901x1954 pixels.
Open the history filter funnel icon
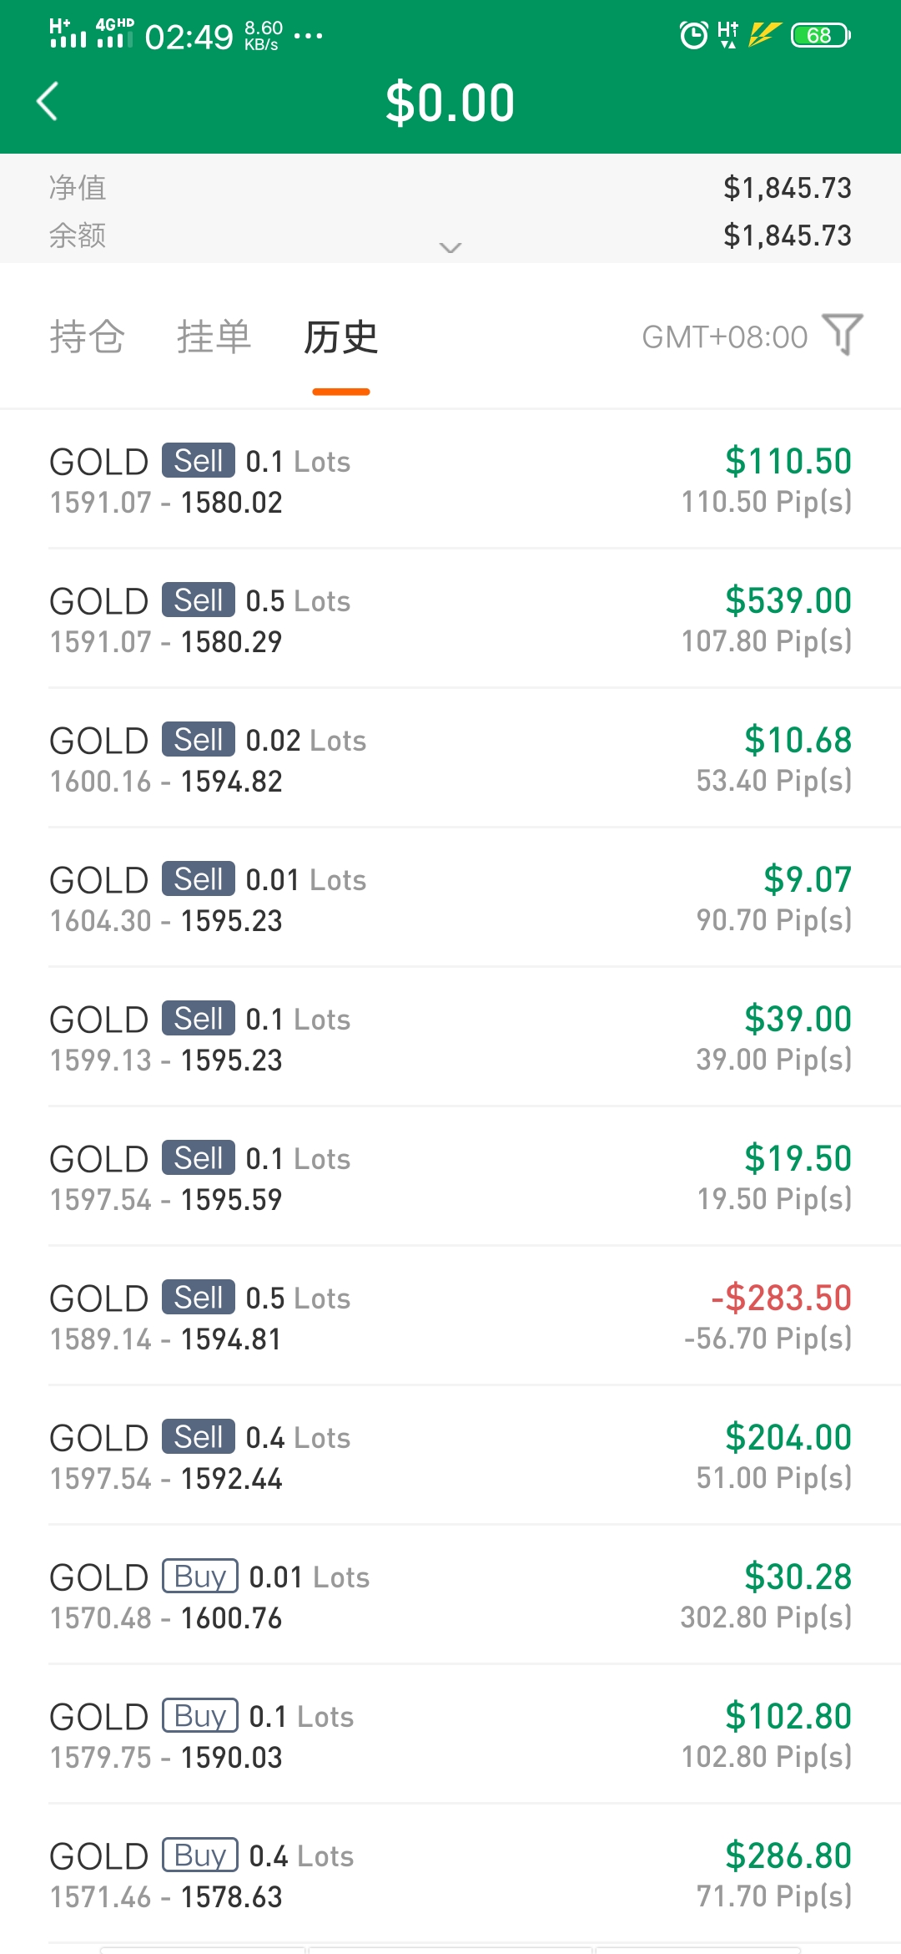pyautogui.click(x=842, y=335)
